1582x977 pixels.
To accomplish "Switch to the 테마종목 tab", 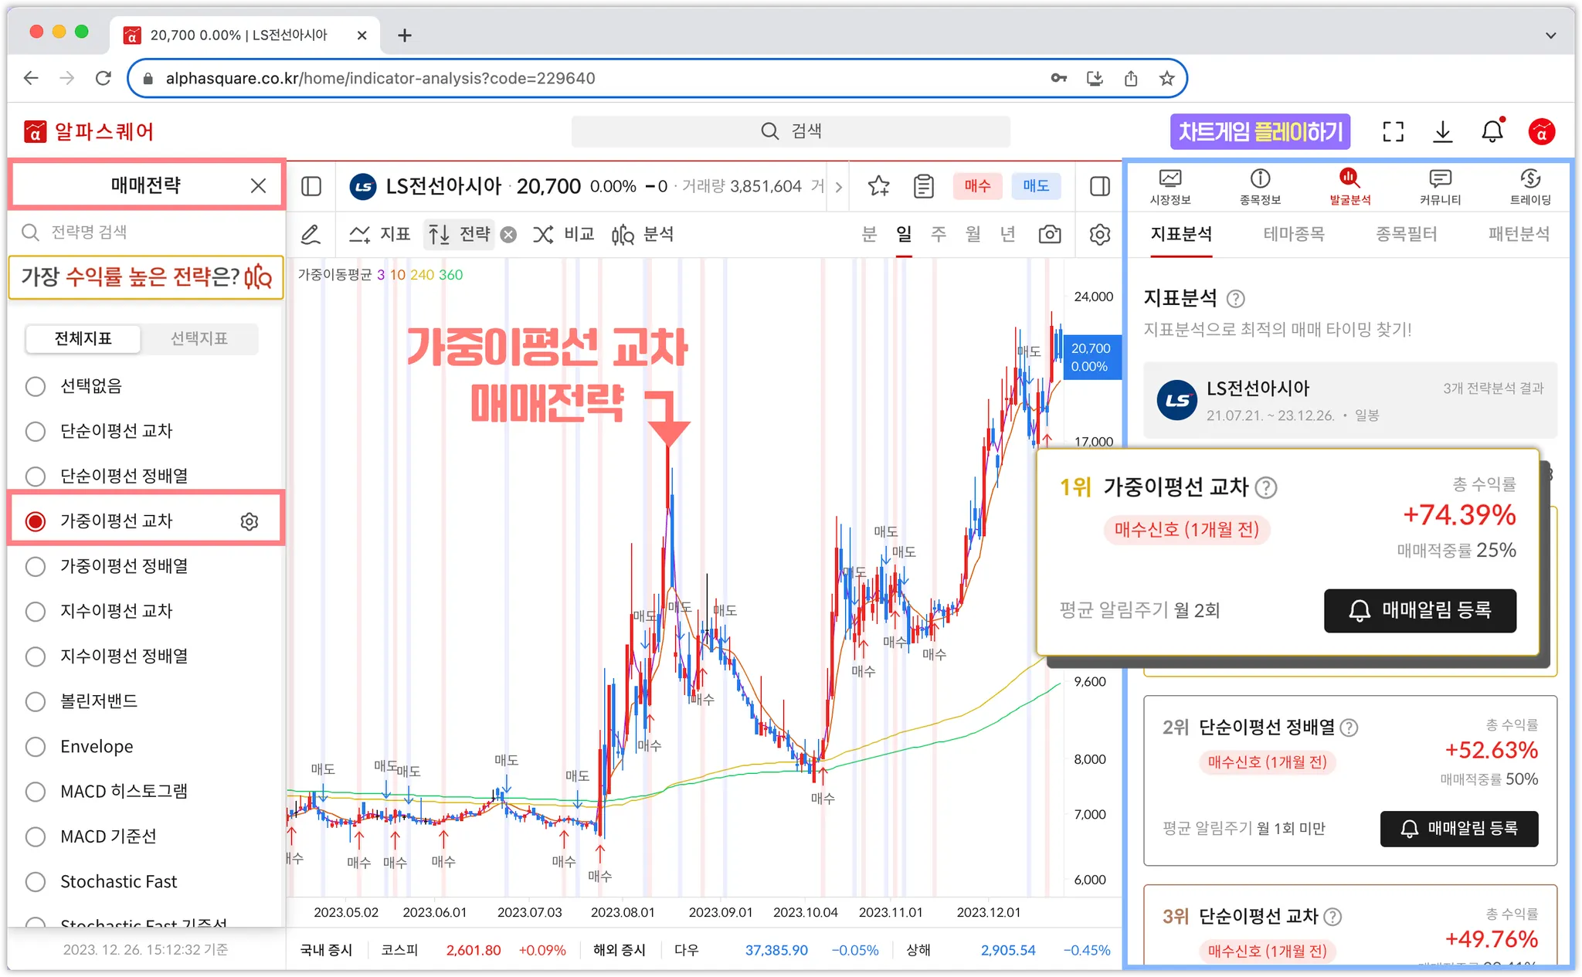I will click(x=1294, y=234).
